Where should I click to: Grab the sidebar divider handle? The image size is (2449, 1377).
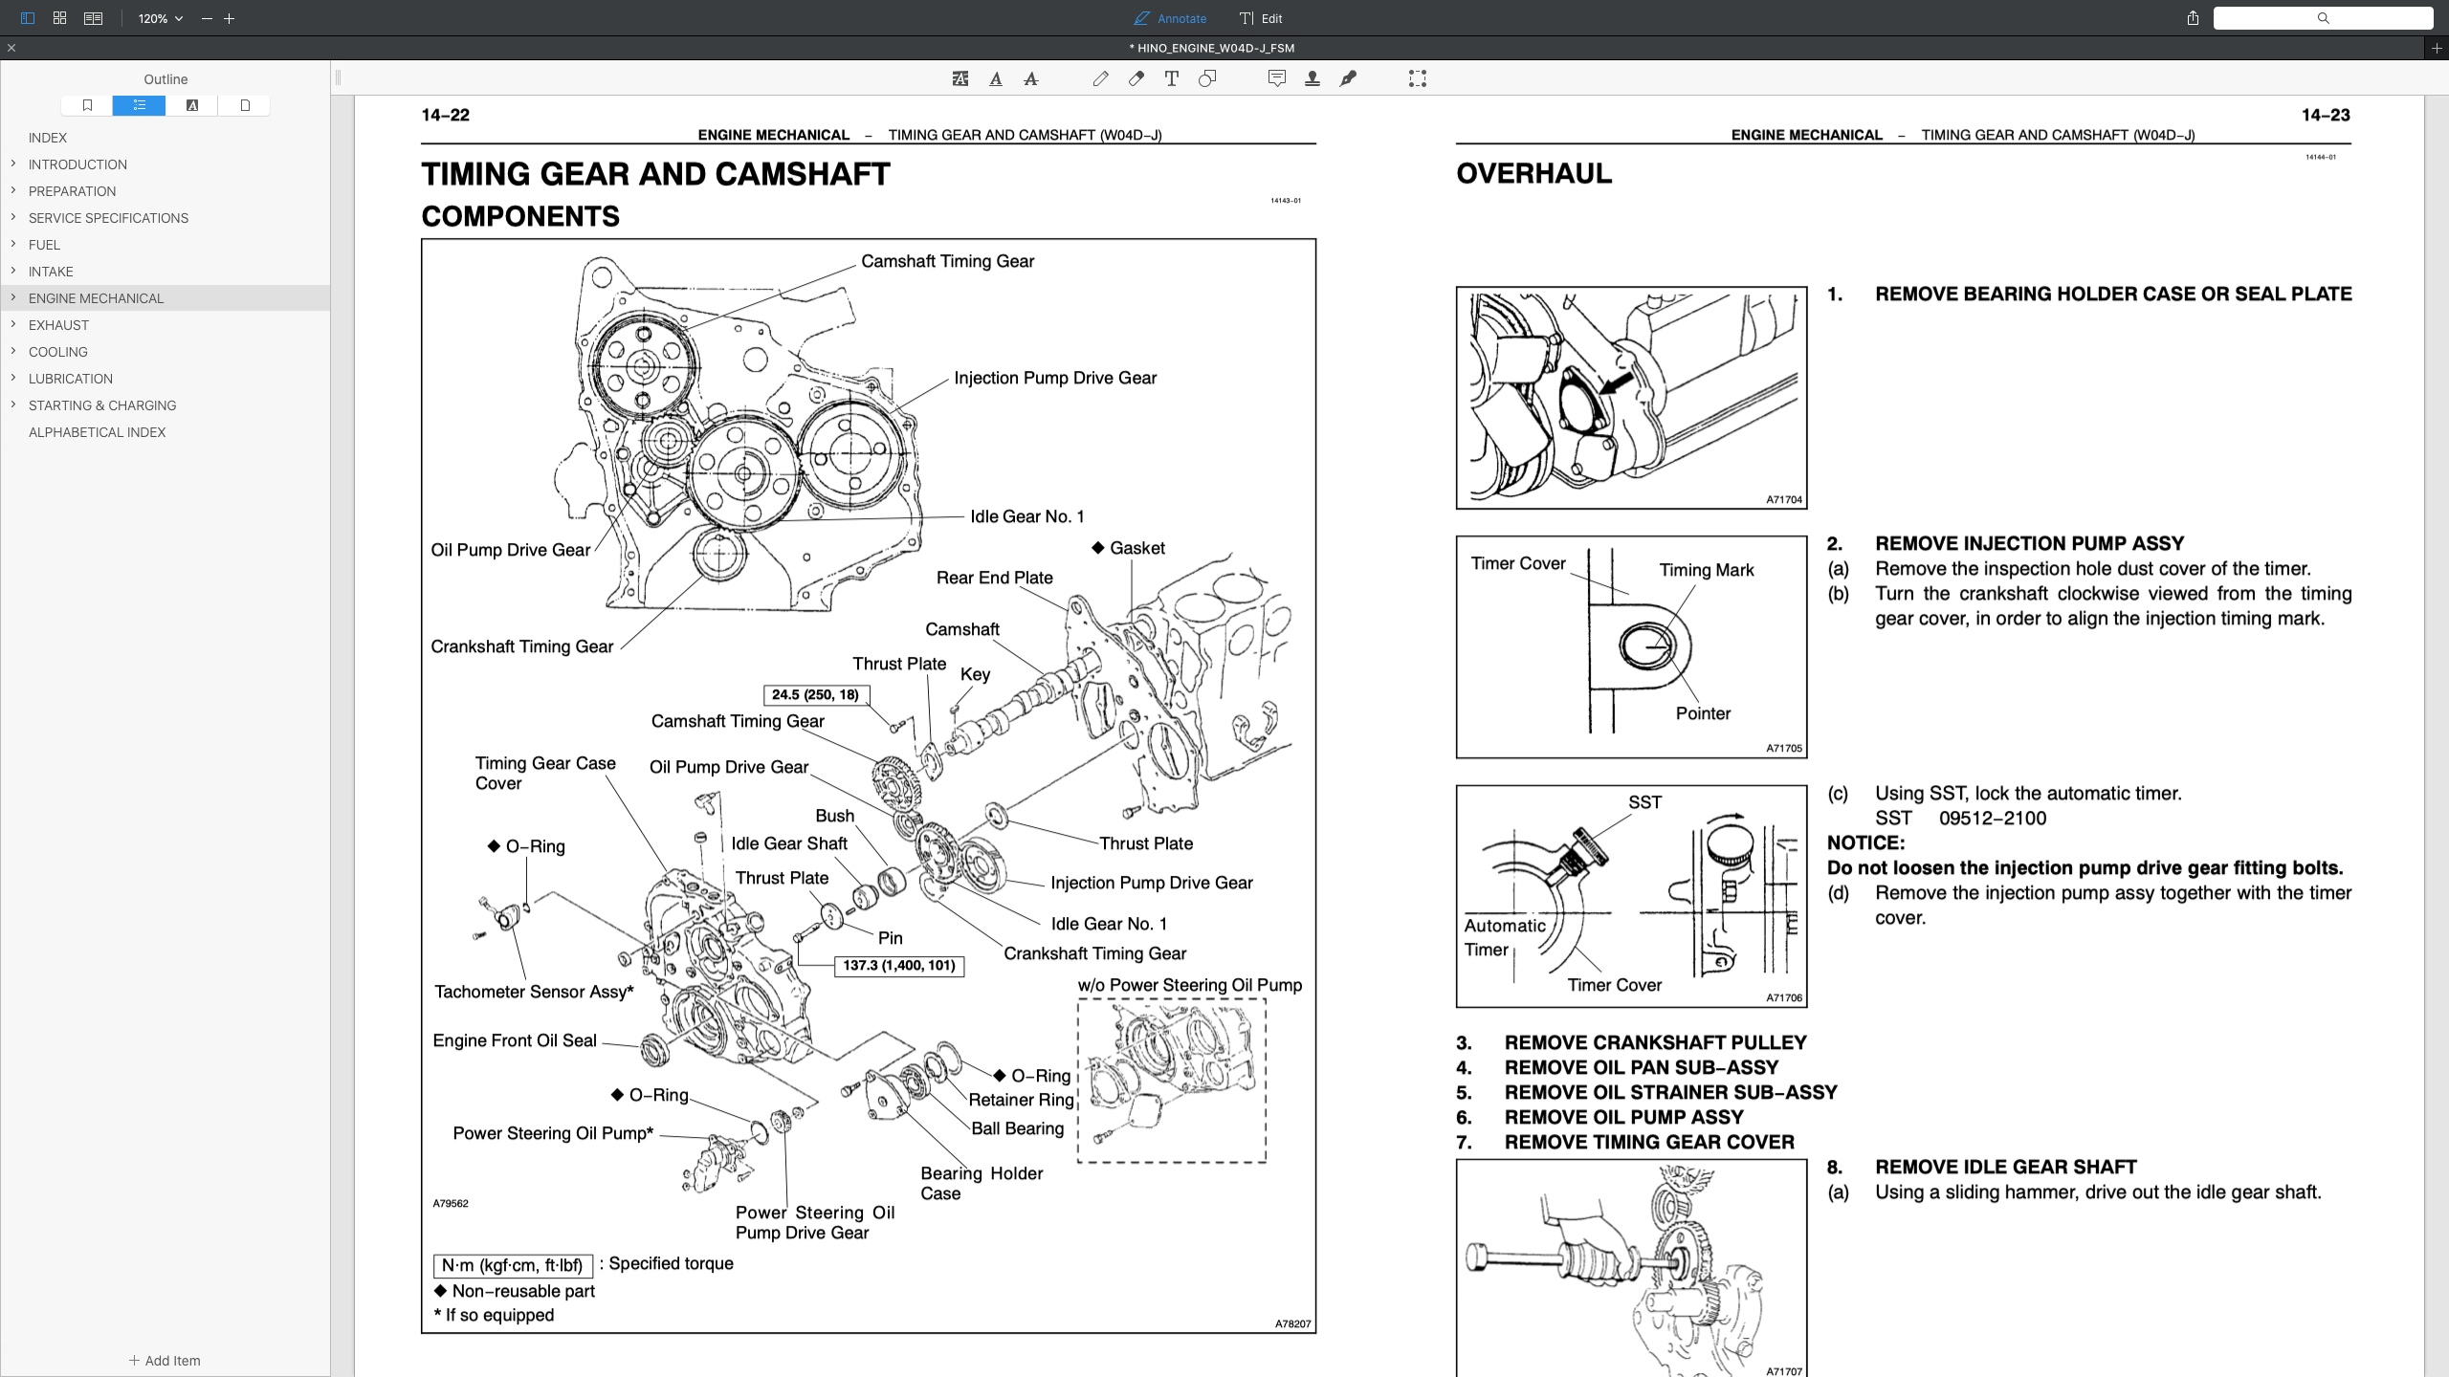tap(338, 78)
